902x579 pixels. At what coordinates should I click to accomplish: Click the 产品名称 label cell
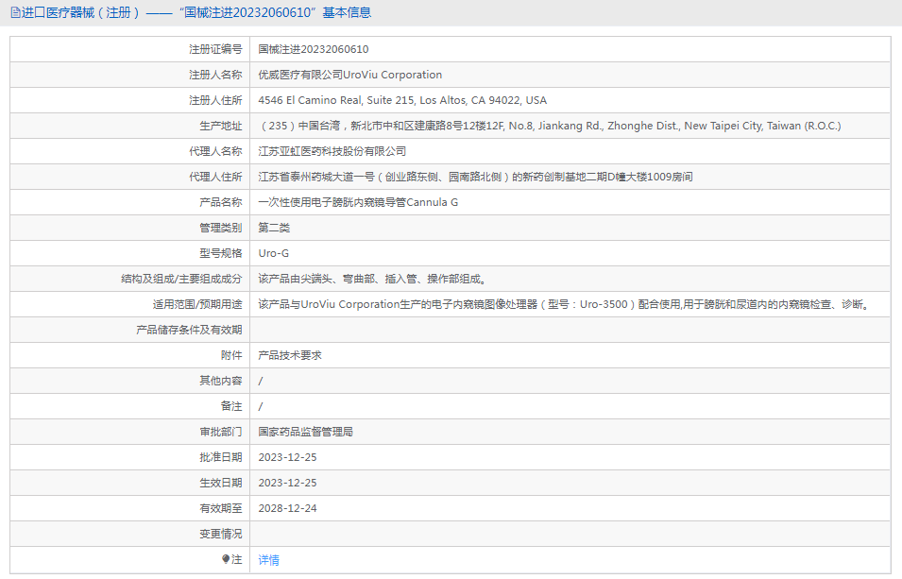coord(130,202)
